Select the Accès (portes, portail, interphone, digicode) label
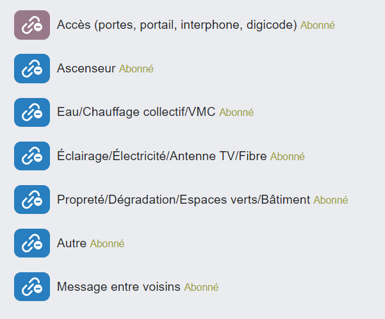This screenshot has width=385, height=319. click(177, 25)
